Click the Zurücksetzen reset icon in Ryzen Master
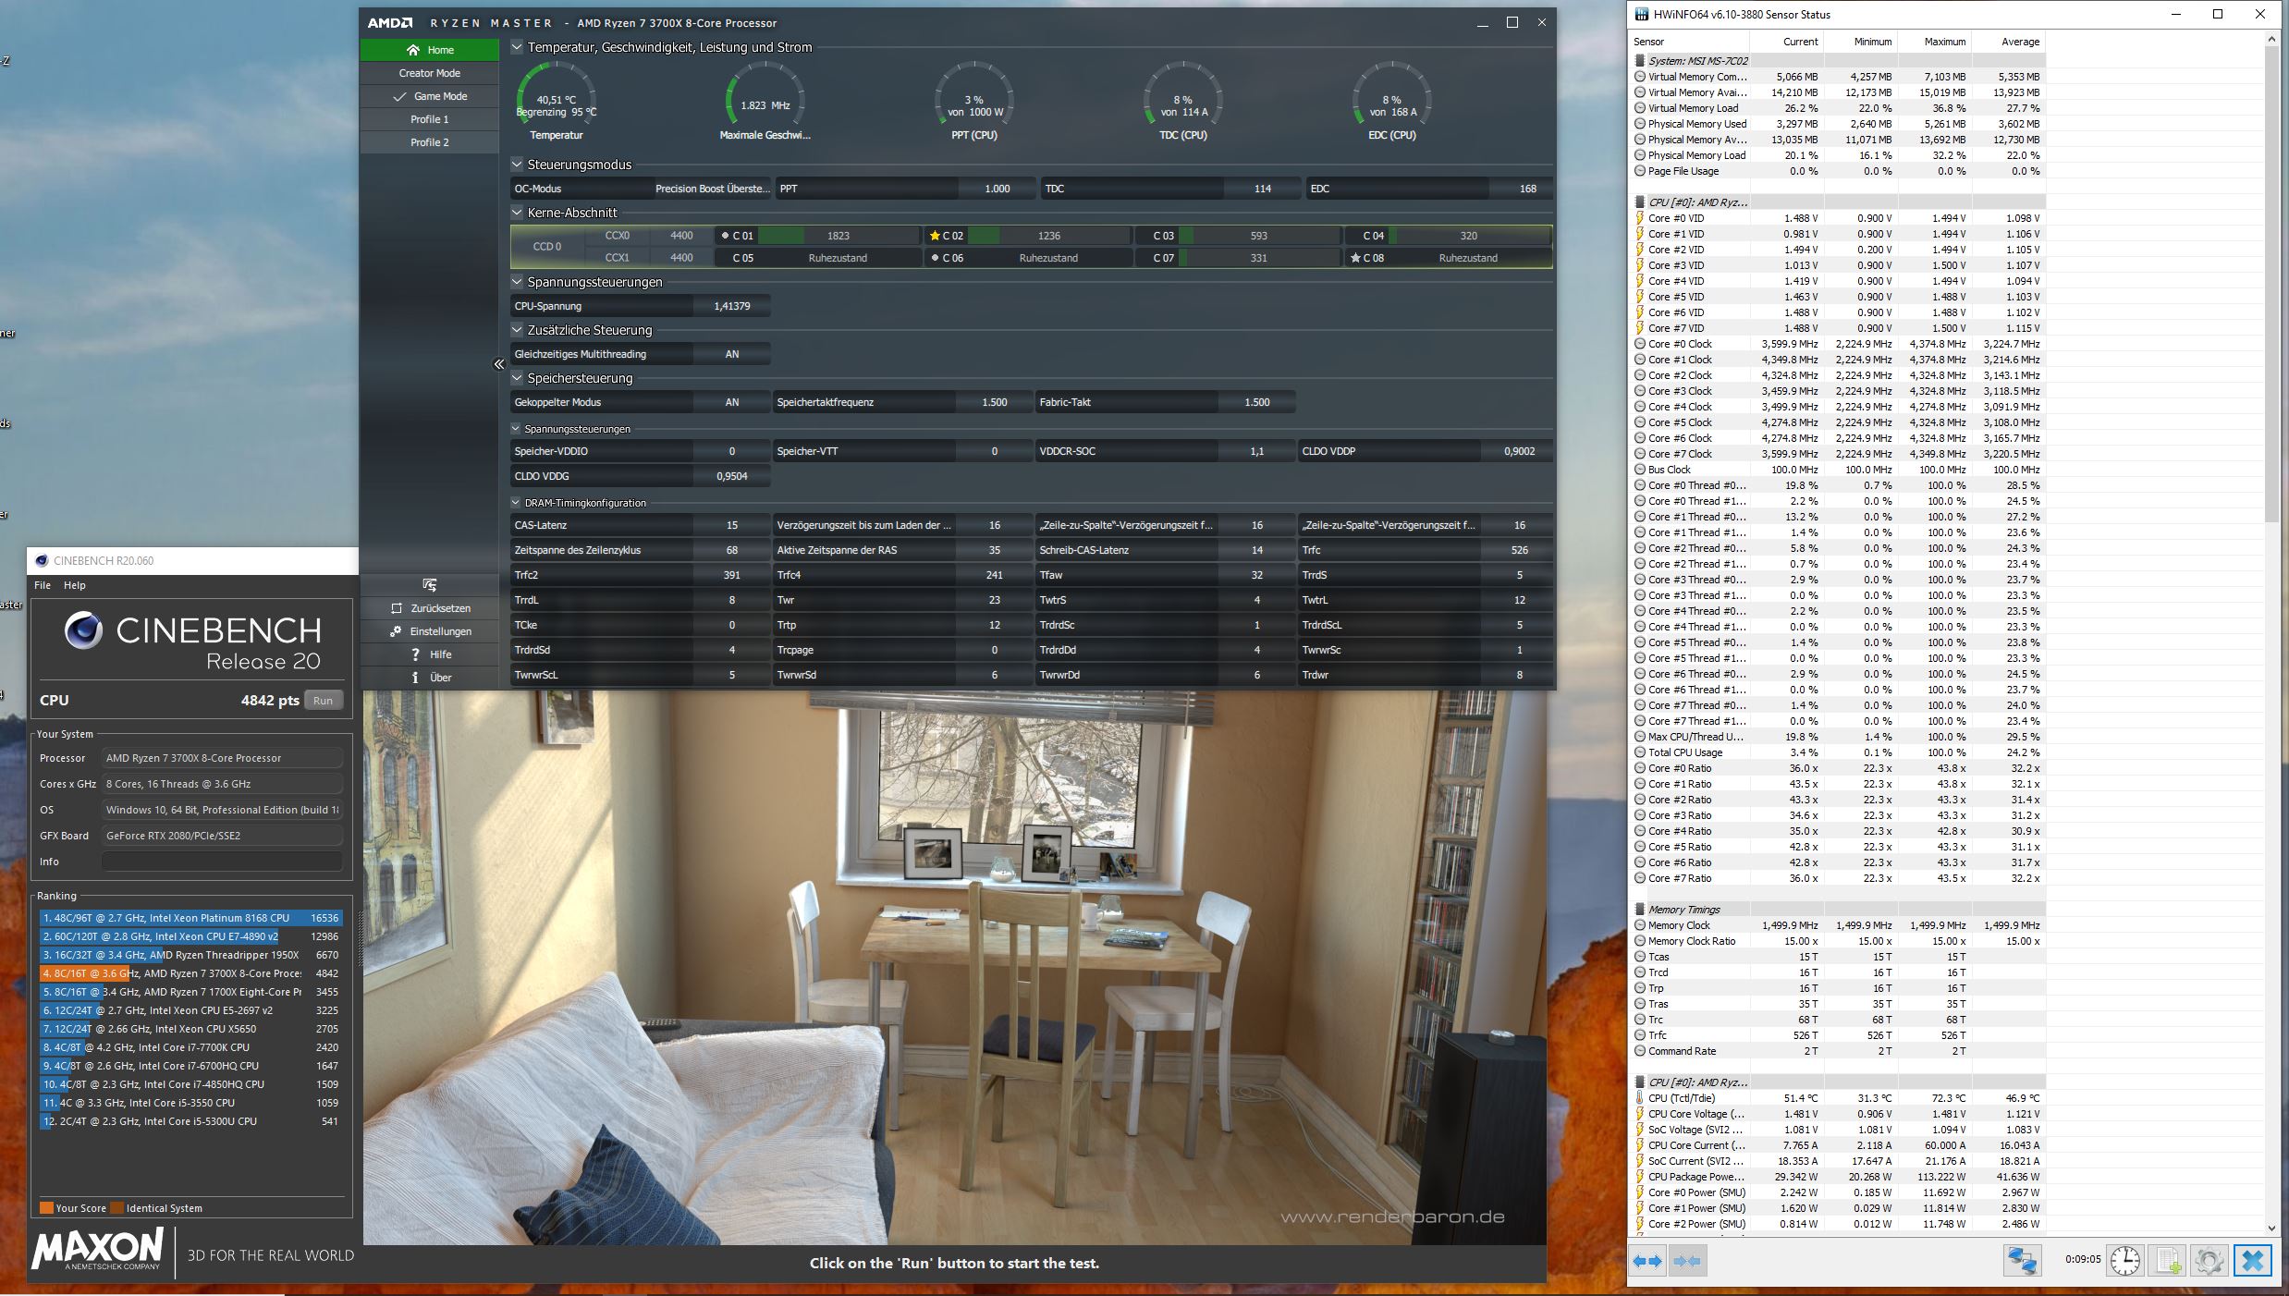The width and height of the screenshot is (2289, 1296). [x=397, y=608]
